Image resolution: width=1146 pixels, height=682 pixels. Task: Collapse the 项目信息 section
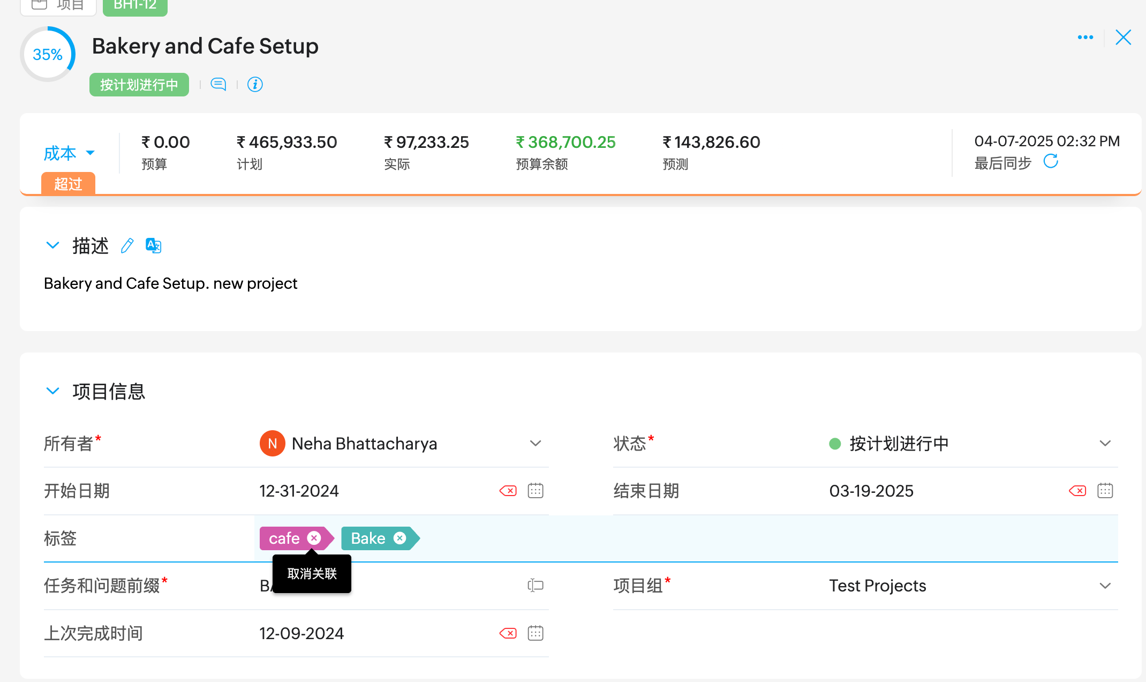coord(52,391)
